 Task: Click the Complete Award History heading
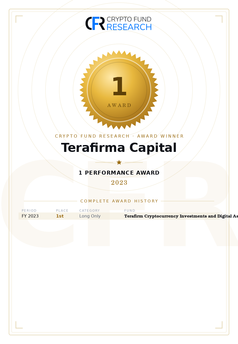pos(119,201)
